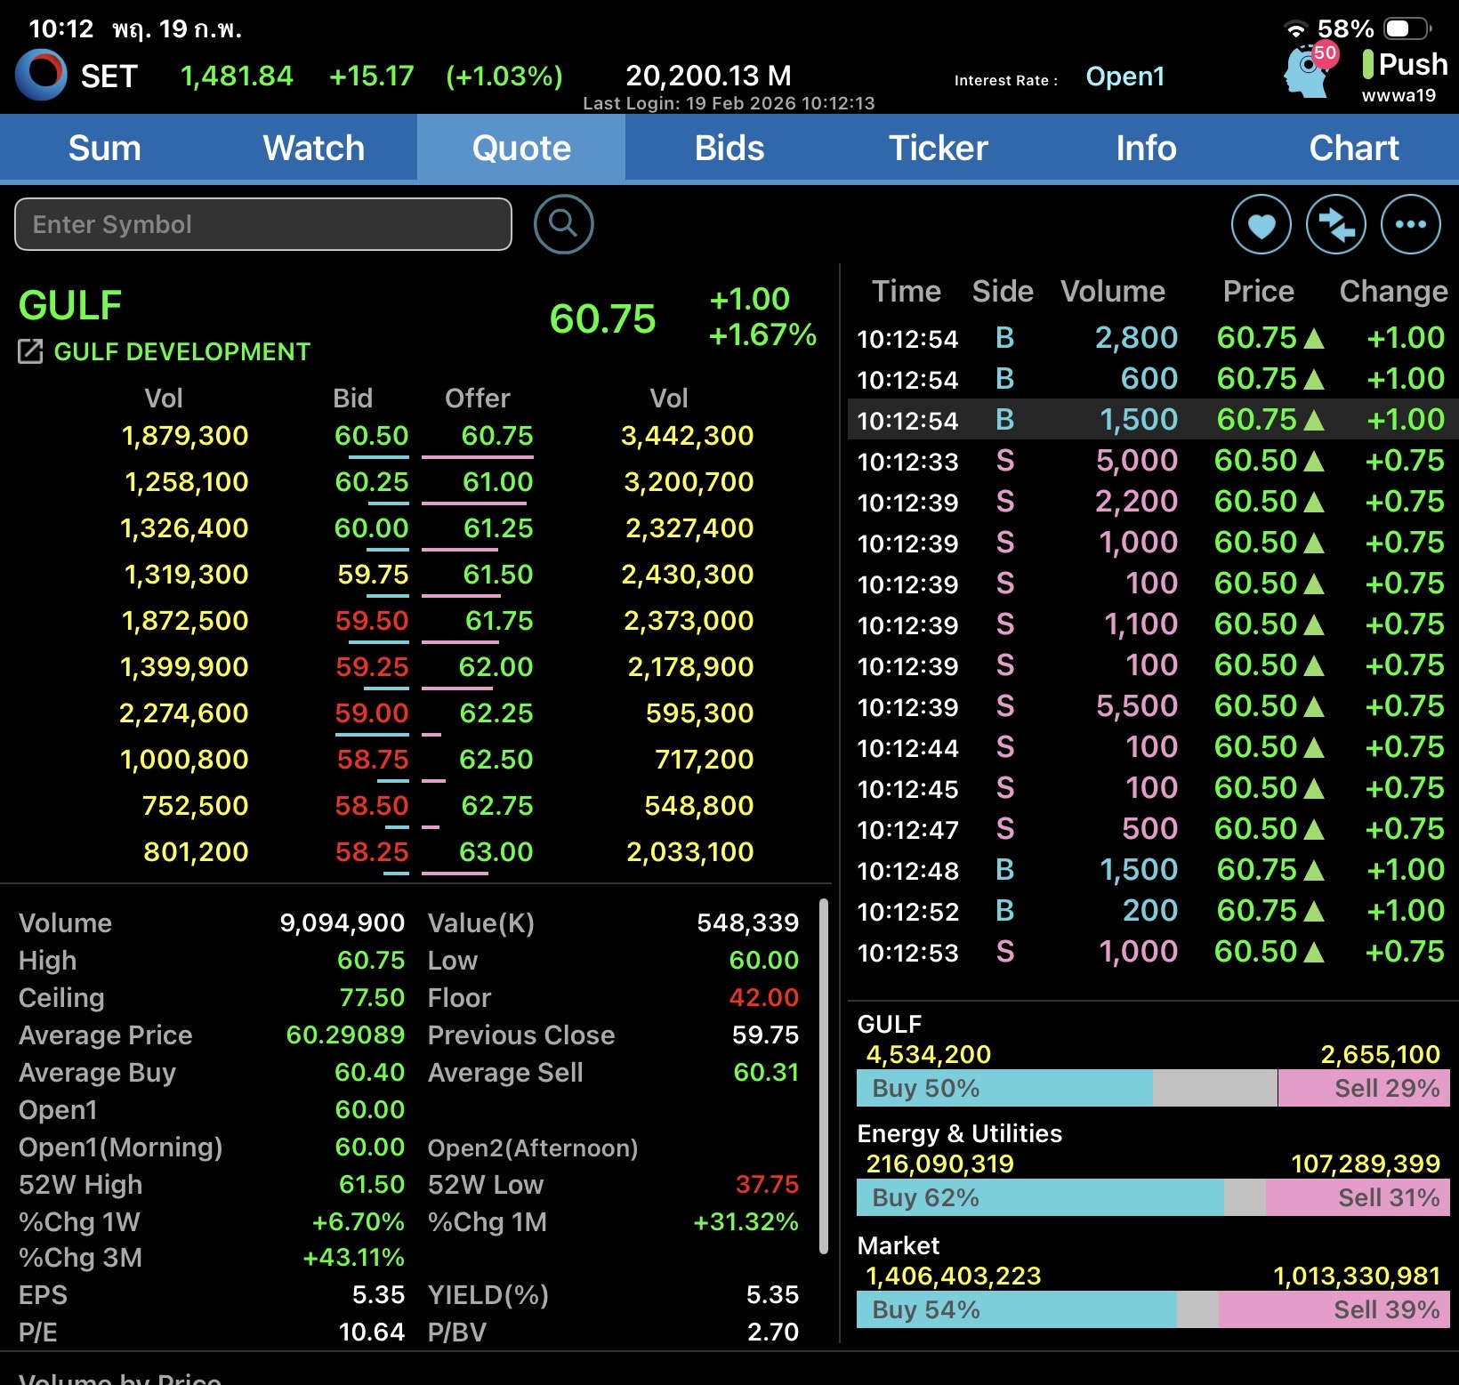Screen dimensions: 1459x1385
Task: Open notifications head icon with 50 badge
Action: coord(1309,69)
